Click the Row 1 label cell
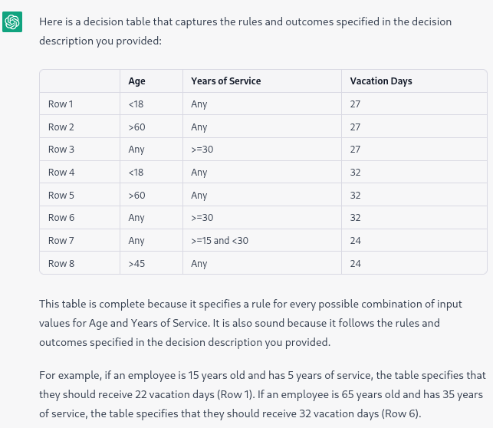Viewport: 493px width, 428px height. [80, 104]
